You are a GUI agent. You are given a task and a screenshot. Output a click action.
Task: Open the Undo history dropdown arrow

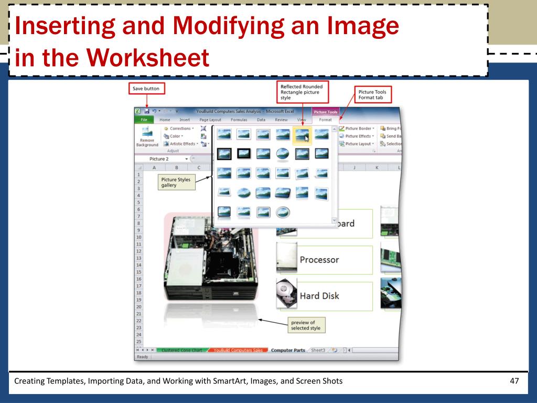coord(159,111)
